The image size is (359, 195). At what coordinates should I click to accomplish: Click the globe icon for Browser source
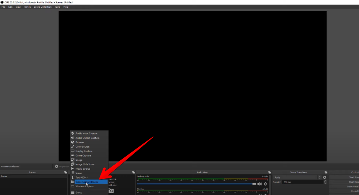pyautogui.click(x=72, y=142)
